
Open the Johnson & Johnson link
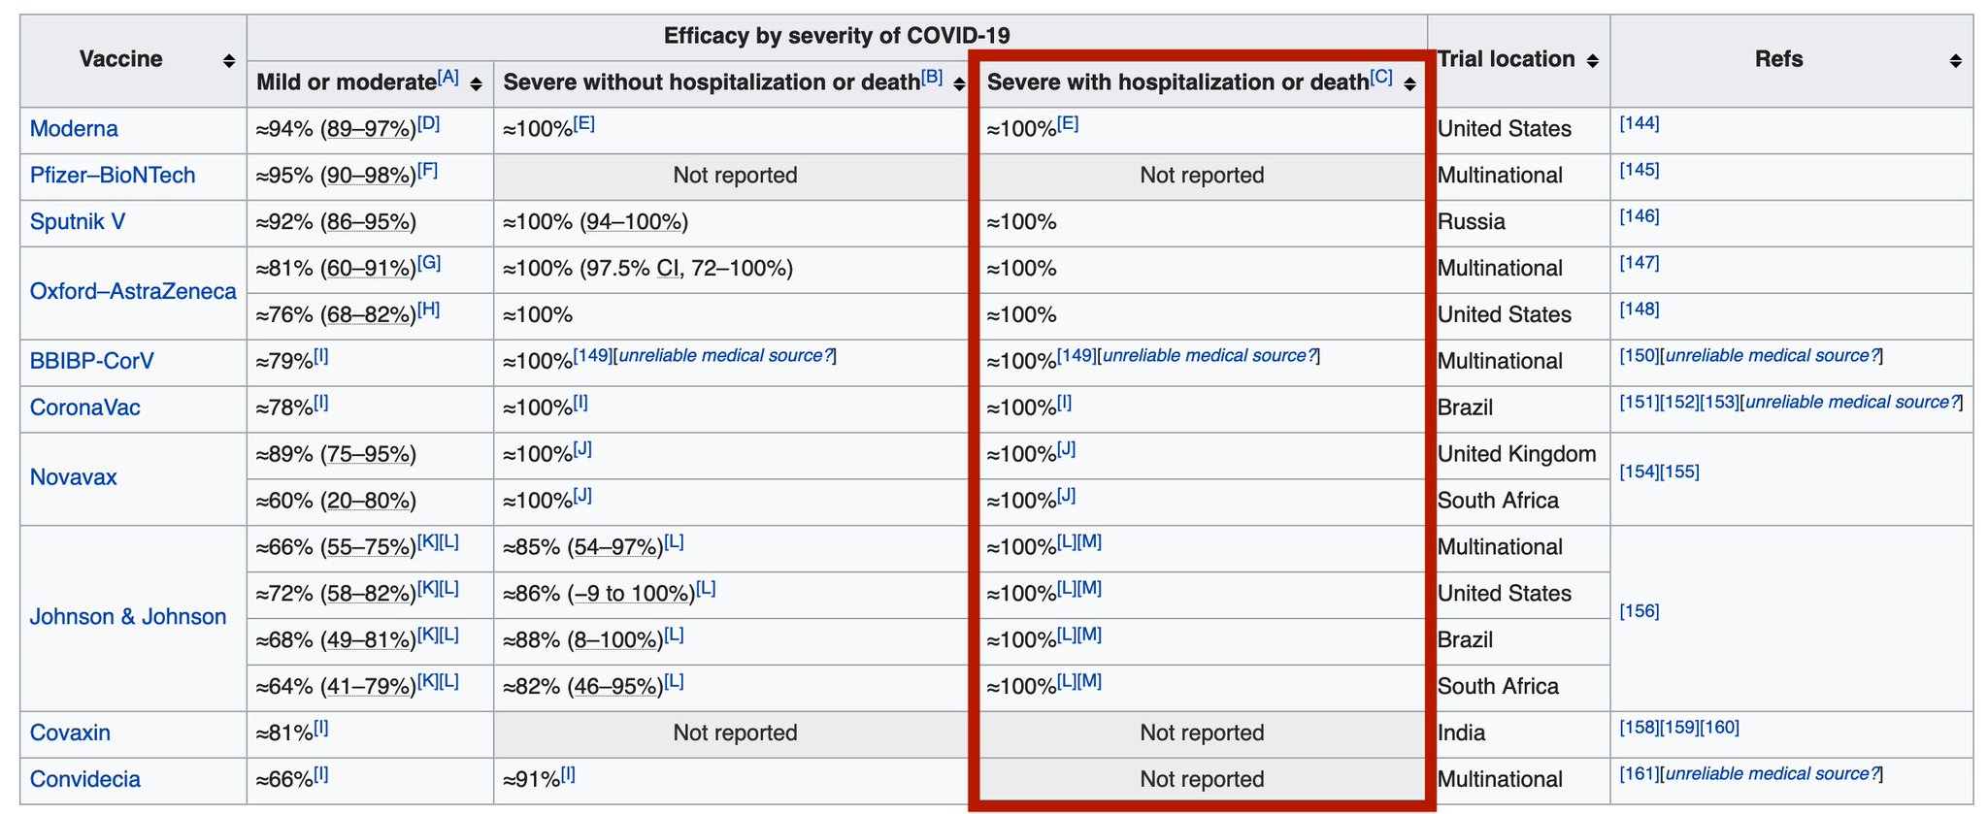[128, 617]
